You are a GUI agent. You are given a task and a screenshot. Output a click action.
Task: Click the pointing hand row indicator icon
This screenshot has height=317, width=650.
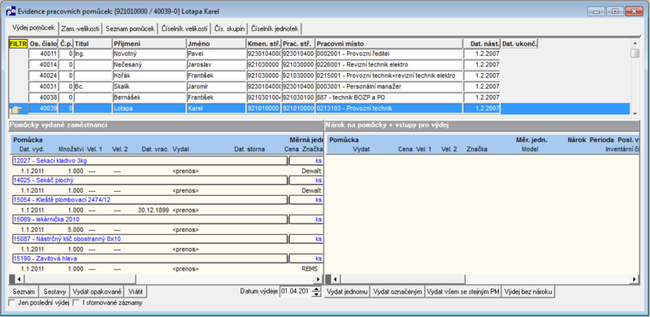(x=16, y=109)
